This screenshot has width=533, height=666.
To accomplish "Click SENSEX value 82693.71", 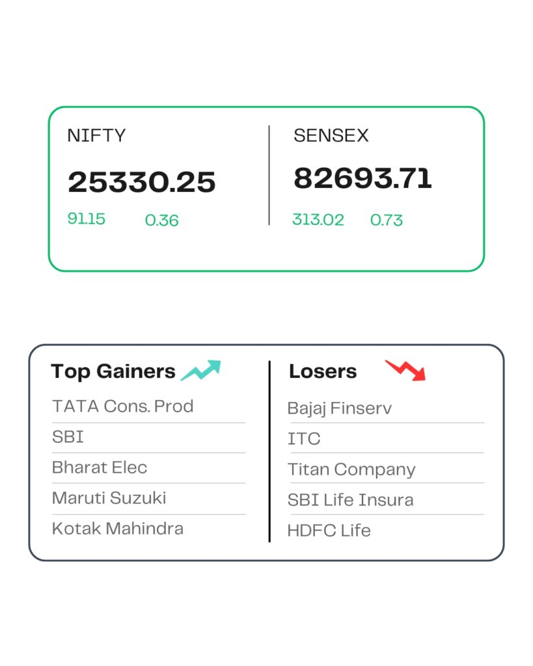I will (x=362, y=178).
